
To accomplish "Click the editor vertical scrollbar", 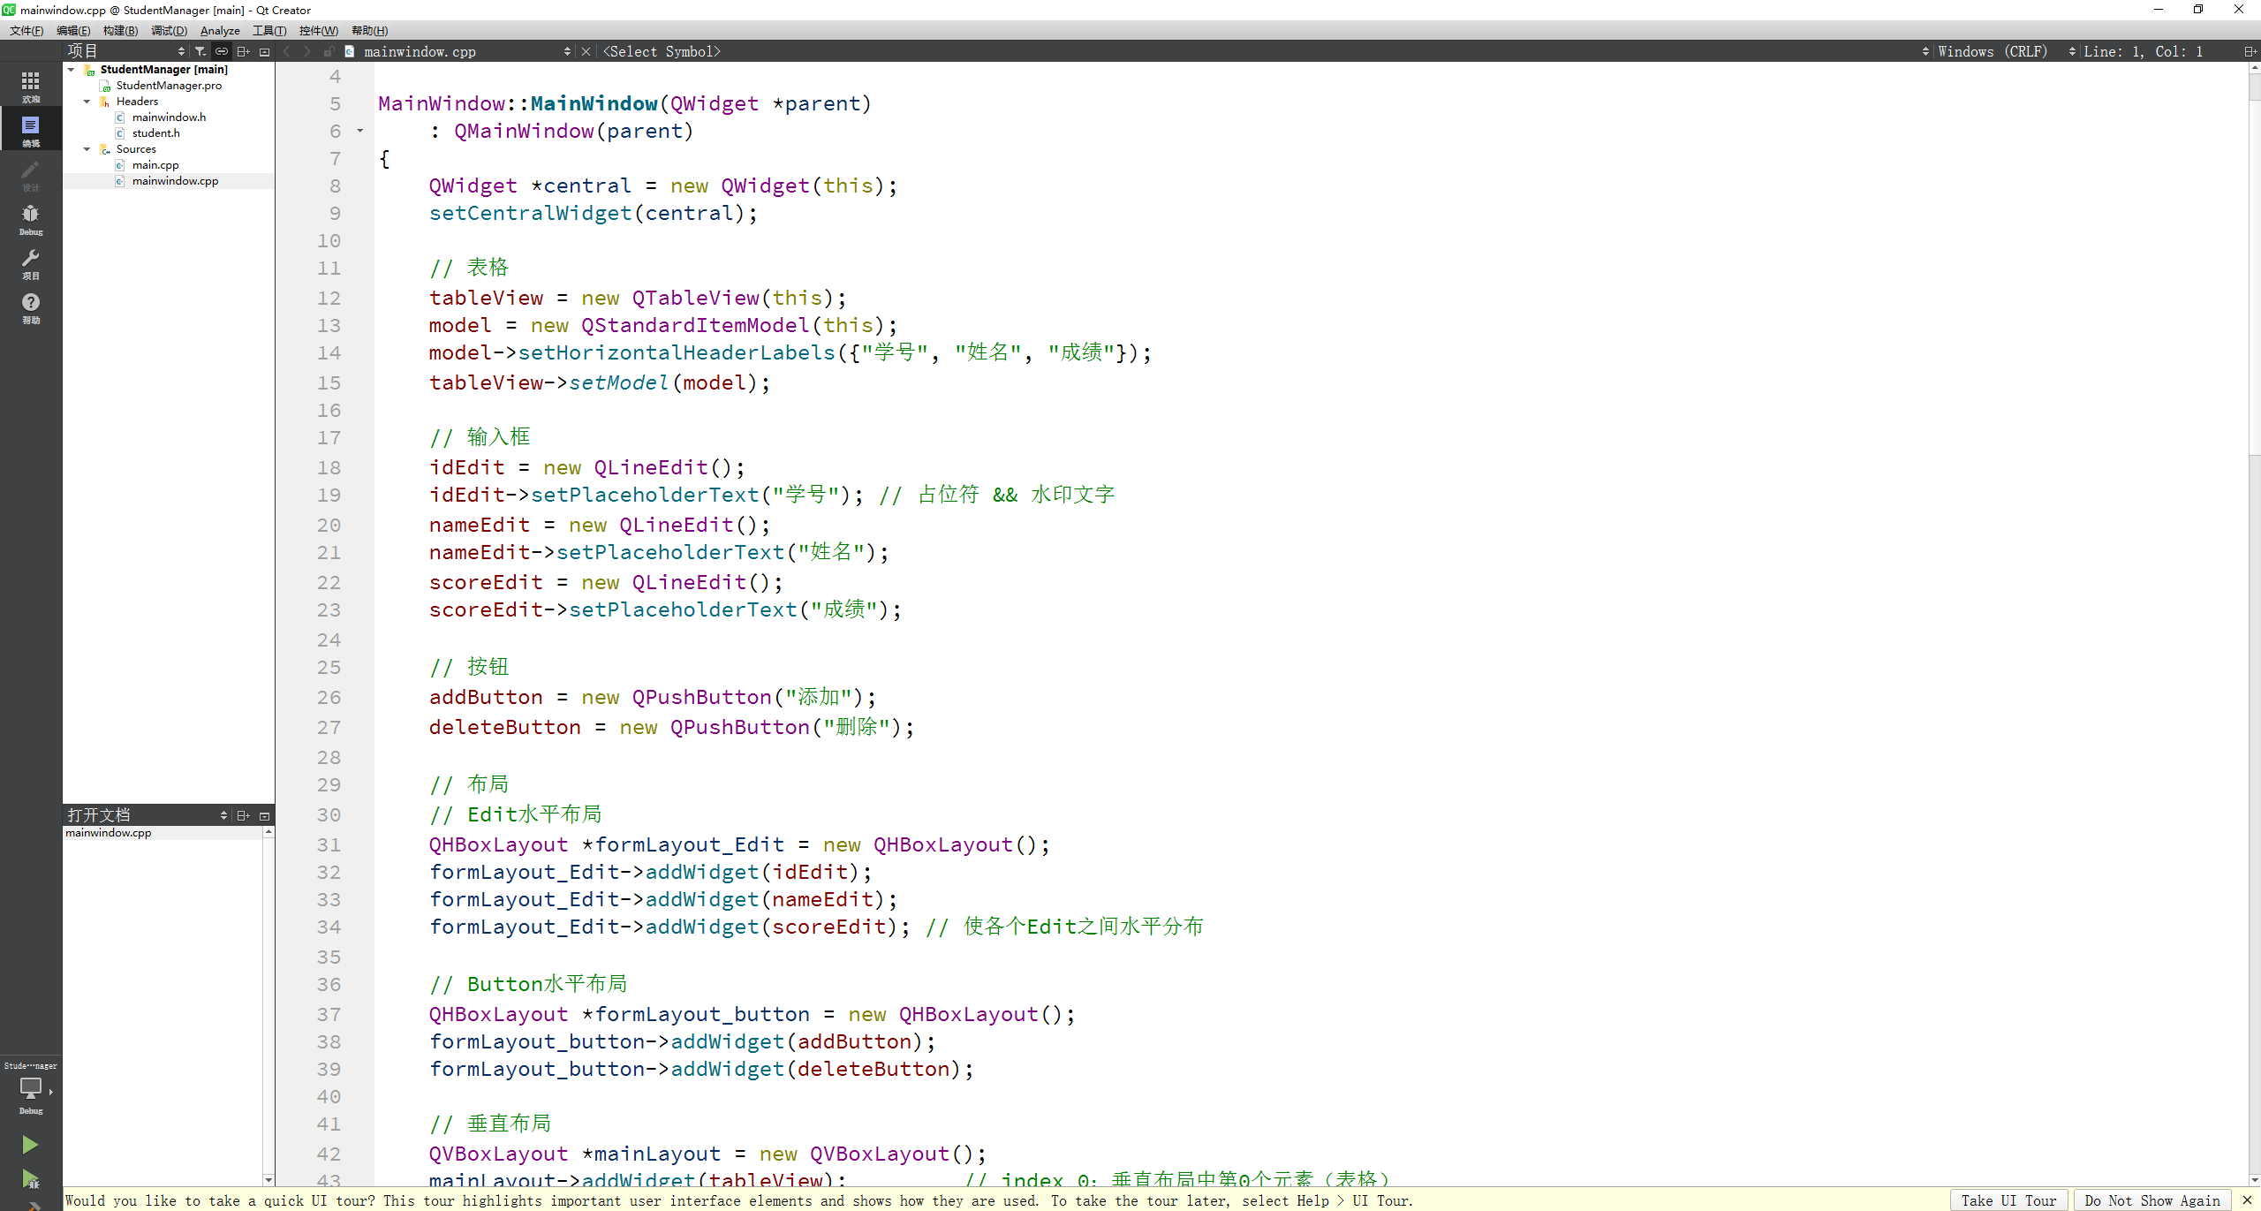I will [2254, 265].
